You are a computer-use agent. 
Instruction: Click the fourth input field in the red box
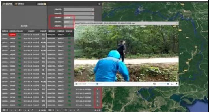(x=68, y=22)
